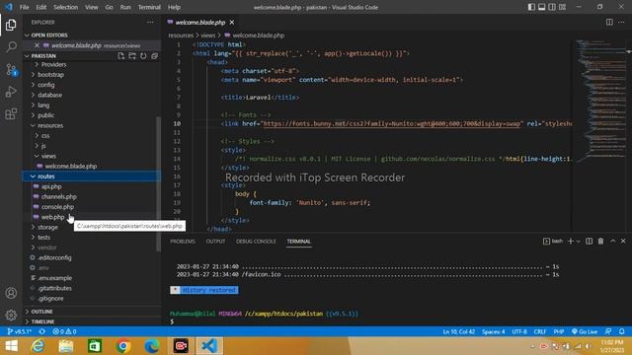Open Windows Start menu

11,346
